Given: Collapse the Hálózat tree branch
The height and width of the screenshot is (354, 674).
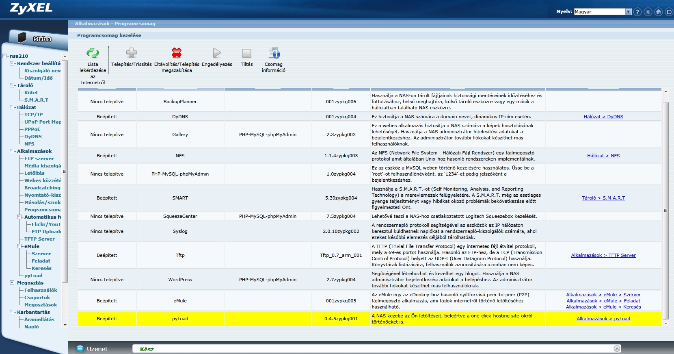Looking at the screenshot, I should pos(12,107).
